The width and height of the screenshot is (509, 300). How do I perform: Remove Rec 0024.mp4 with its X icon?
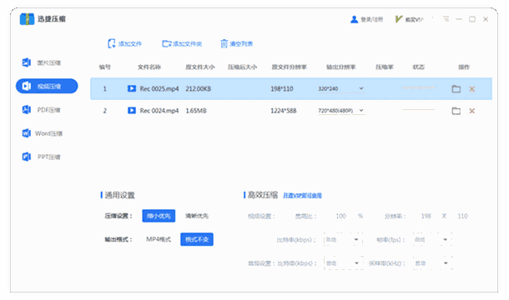click(x=472, y=111)
